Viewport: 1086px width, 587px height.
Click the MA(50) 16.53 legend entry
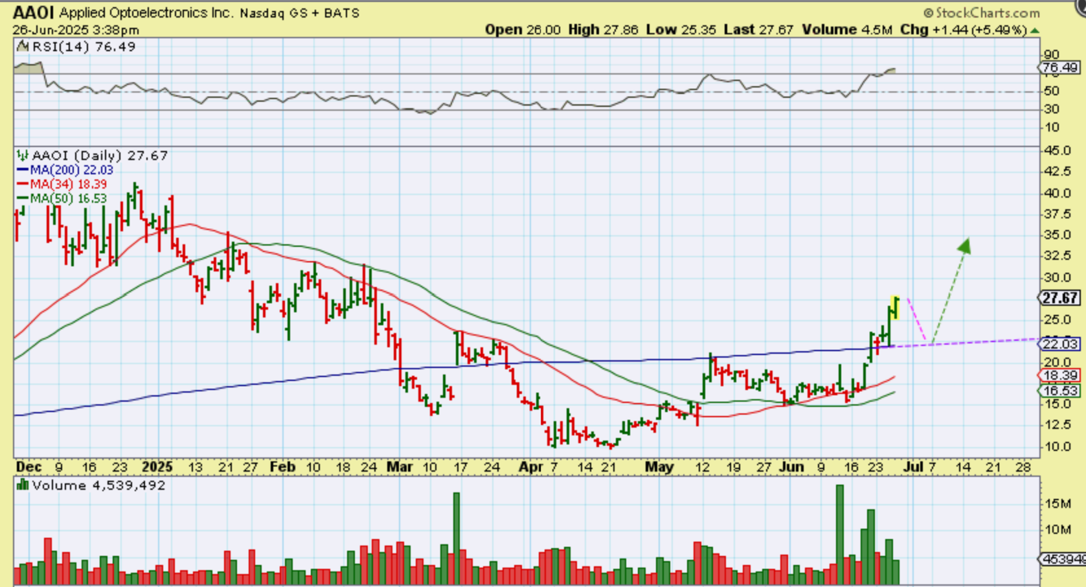[62, 198]
